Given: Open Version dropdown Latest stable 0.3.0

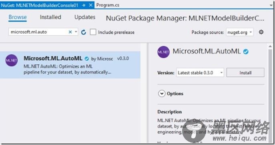Looking at the screenshot, I should (x=200, y=73).
